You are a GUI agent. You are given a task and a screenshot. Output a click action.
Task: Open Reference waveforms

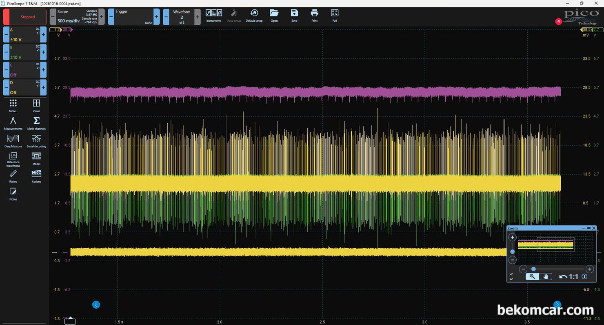click(13, 160)
